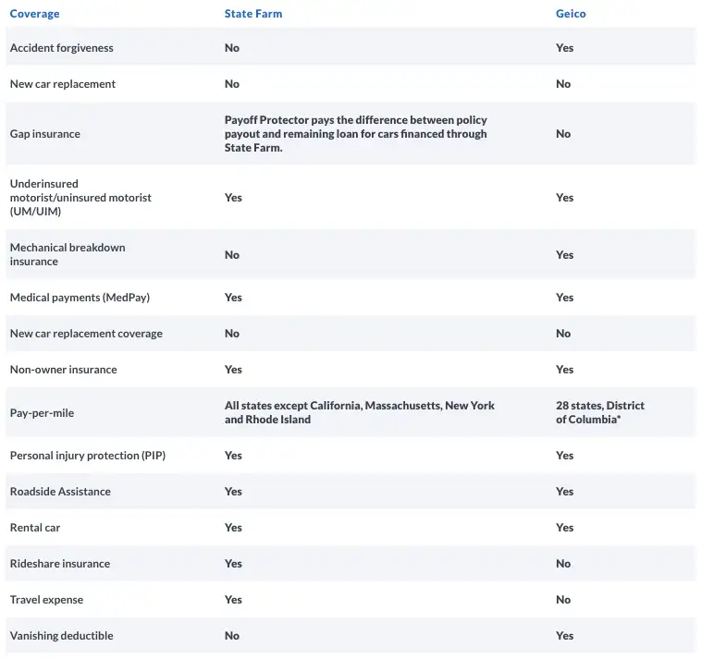Select the Accident forgiveness row label
The image size is (701, 659).
[x=62, y=48]
